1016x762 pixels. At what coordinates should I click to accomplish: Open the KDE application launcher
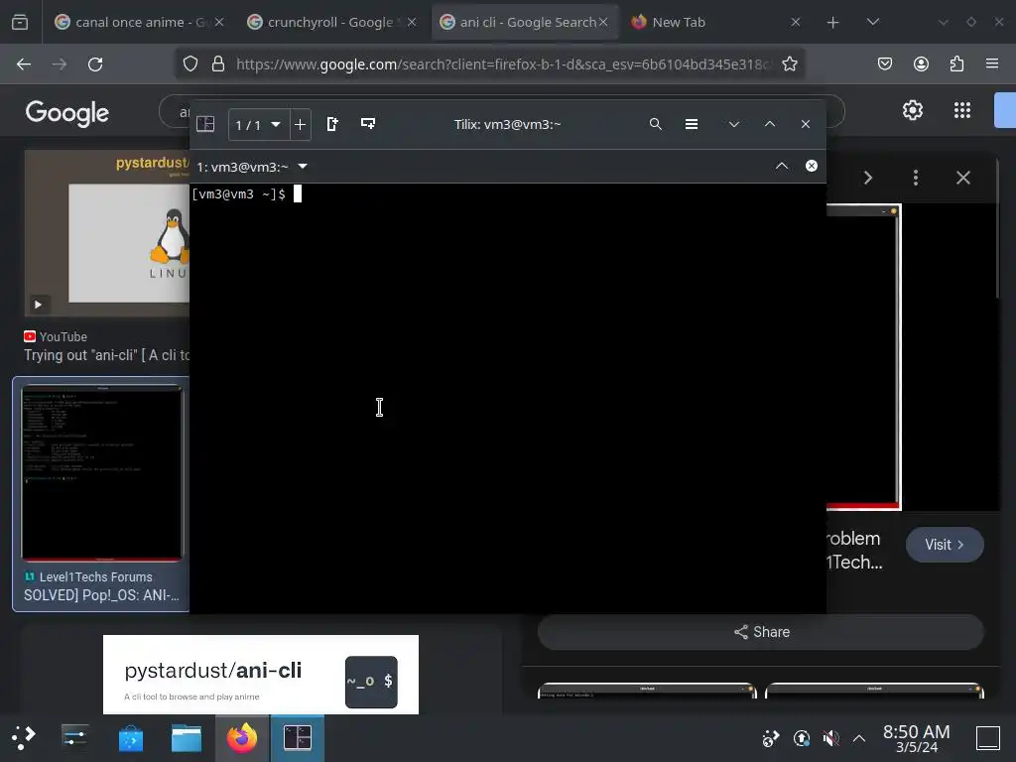[24, 737]
